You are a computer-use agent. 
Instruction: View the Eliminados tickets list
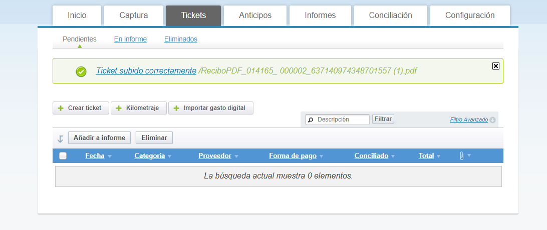[181, 39]
